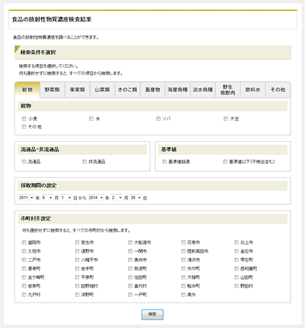Screen dimensions: 305x328
Task: Open the start day dropdown showing 1
Action: coord(66,198)
